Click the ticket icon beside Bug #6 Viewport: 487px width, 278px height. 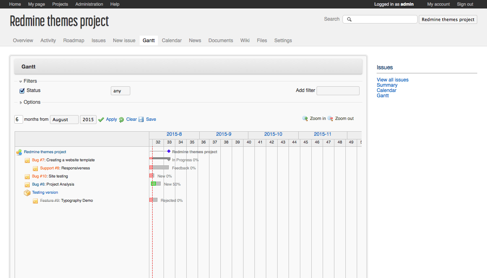tap(27, 184)
